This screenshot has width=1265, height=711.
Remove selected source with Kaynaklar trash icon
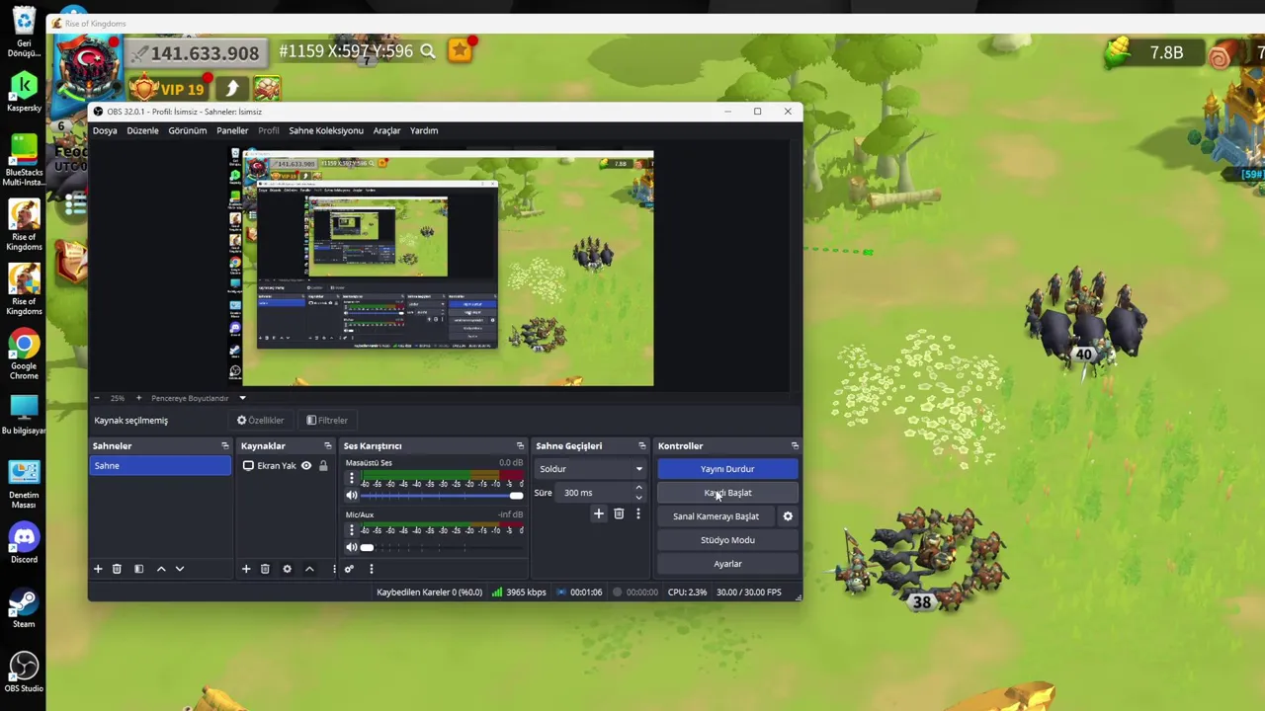pyautogui.click(x=265, y=569)
